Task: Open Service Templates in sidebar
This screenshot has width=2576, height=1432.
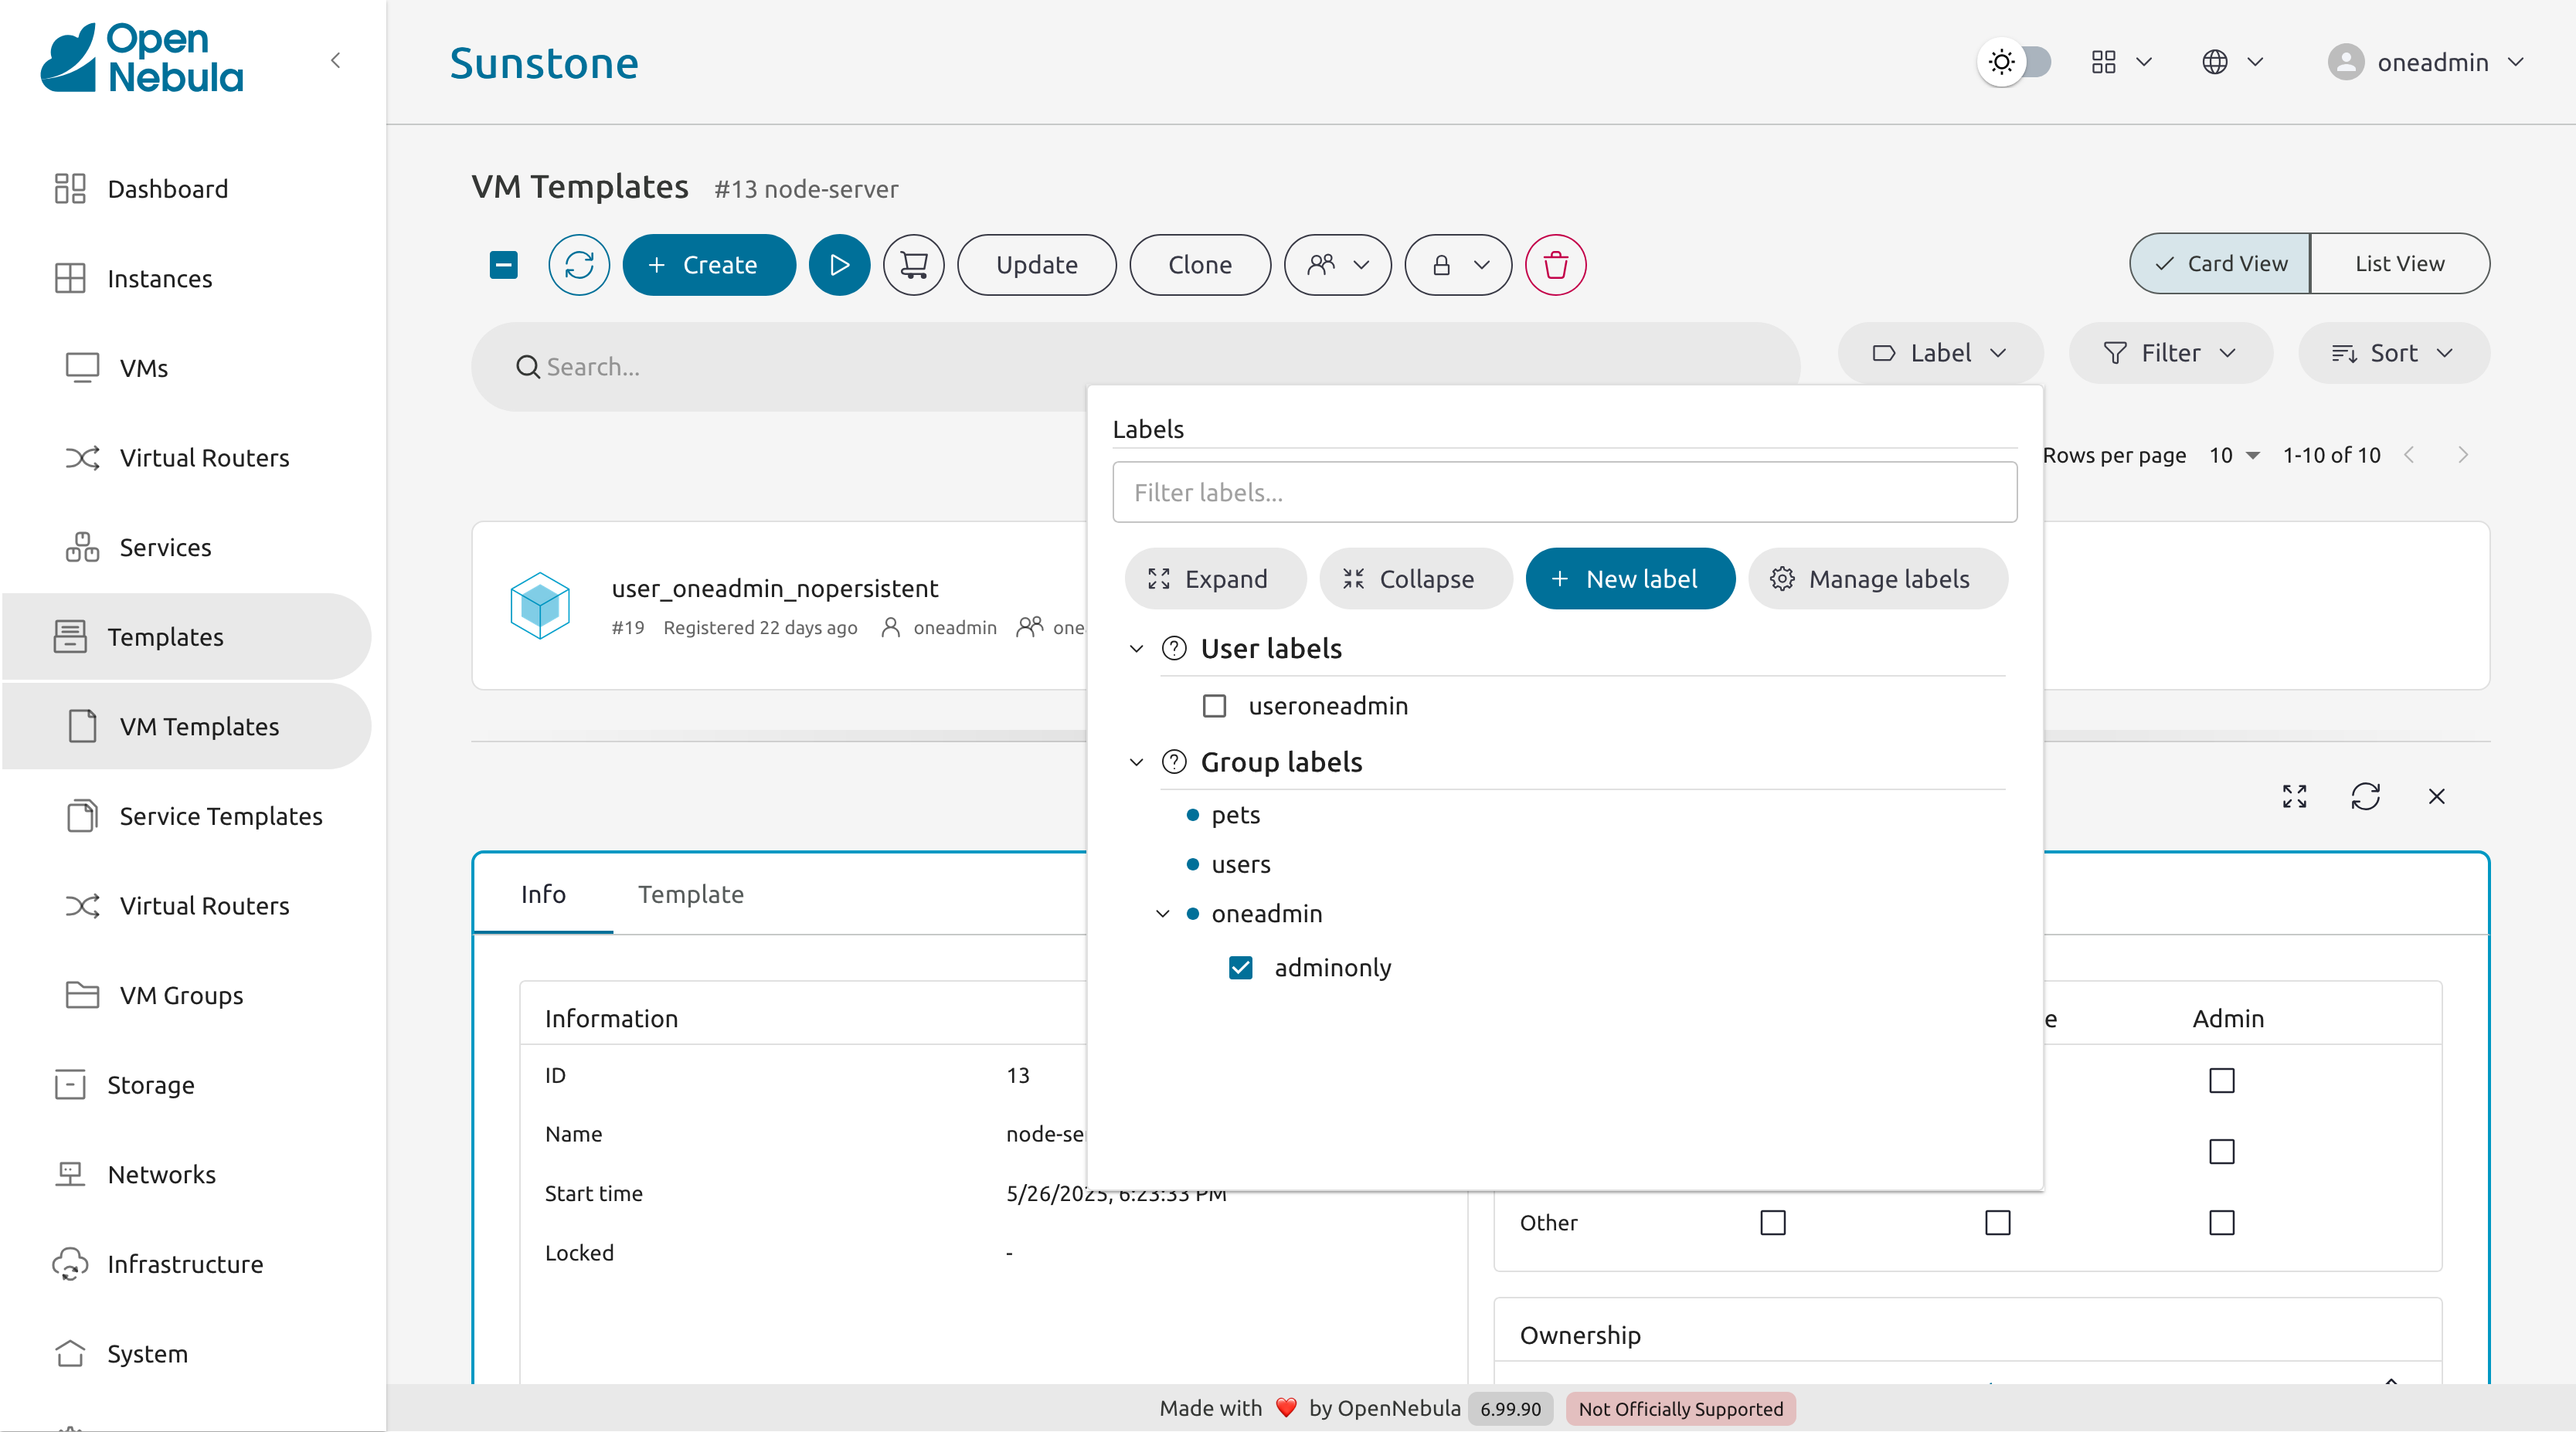Action: tap(220, 816)
